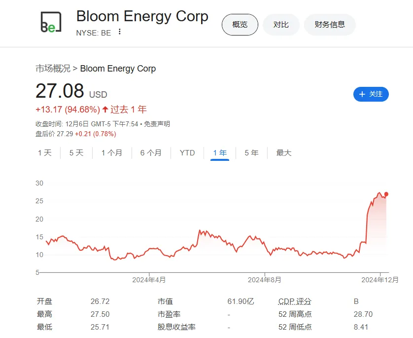Click the plus icon in 关注 button

tap(362, 94)
